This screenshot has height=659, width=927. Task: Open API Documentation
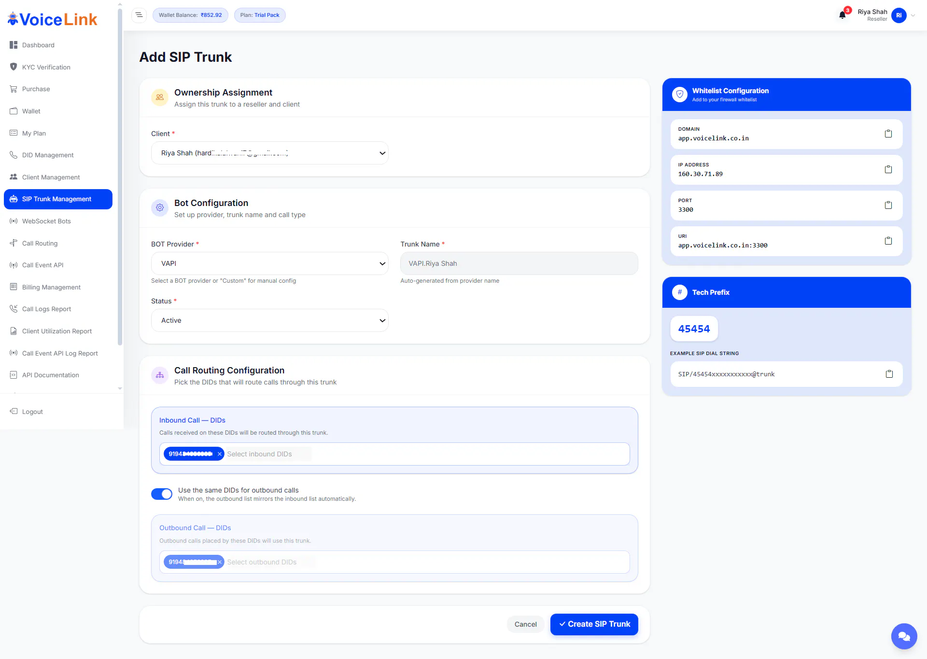tap(58, 375)
